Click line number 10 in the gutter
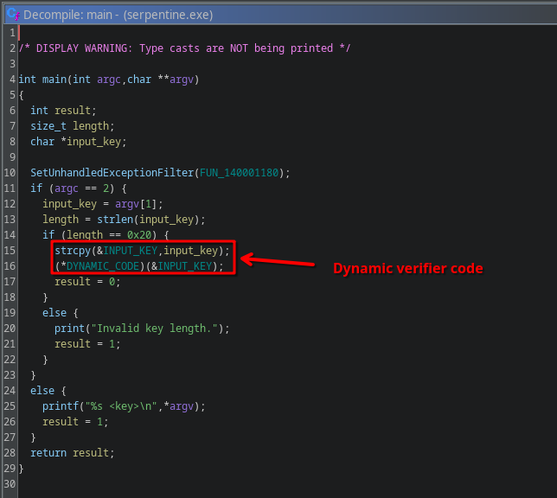This screenshot has height=498, width=557. coord(10,173)
